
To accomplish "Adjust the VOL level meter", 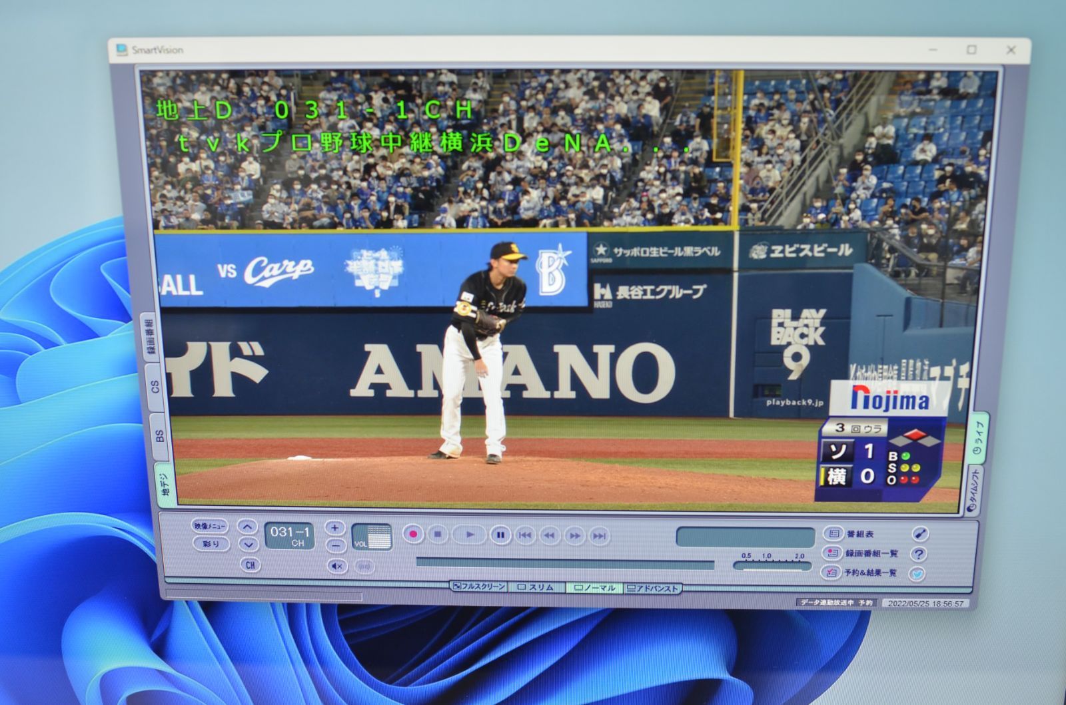I will tap(372, 537).
